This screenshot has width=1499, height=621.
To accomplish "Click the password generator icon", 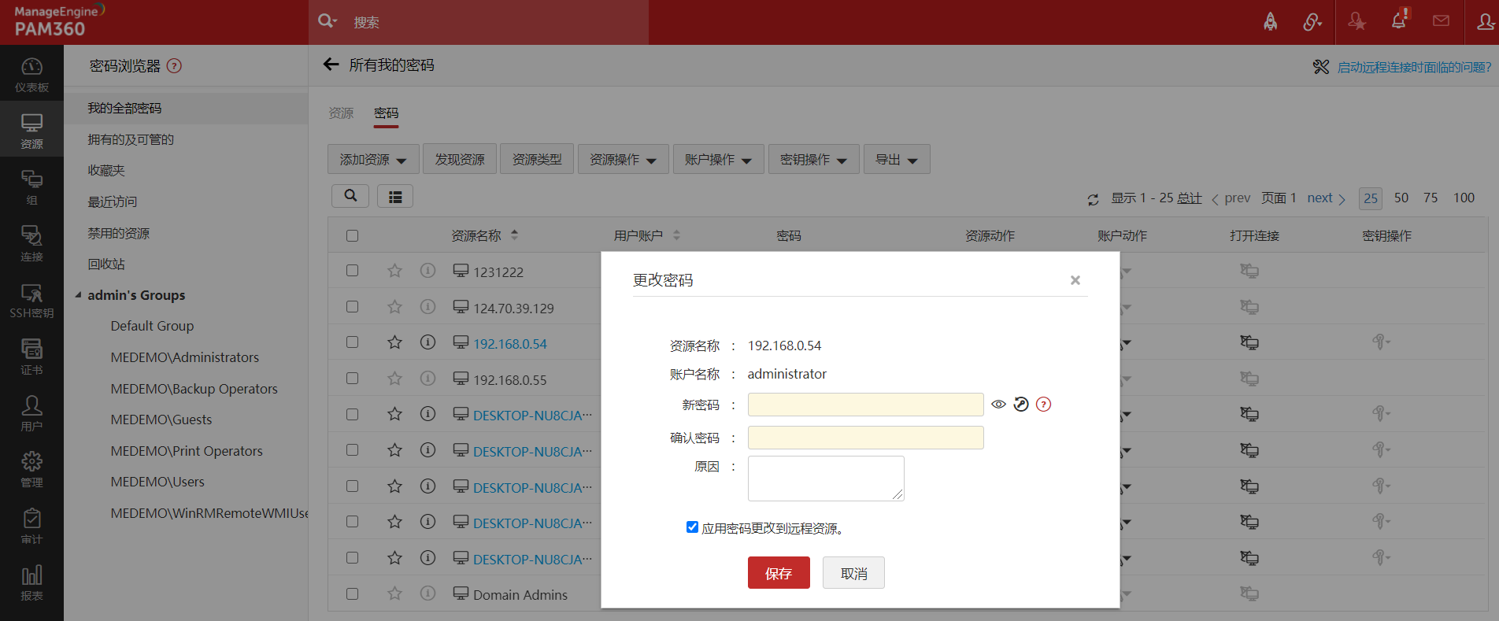I will tap(1021, 405).
